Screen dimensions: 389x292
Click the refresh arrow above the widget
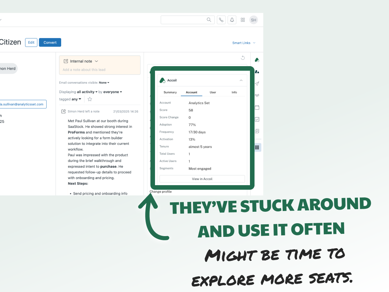243,58
